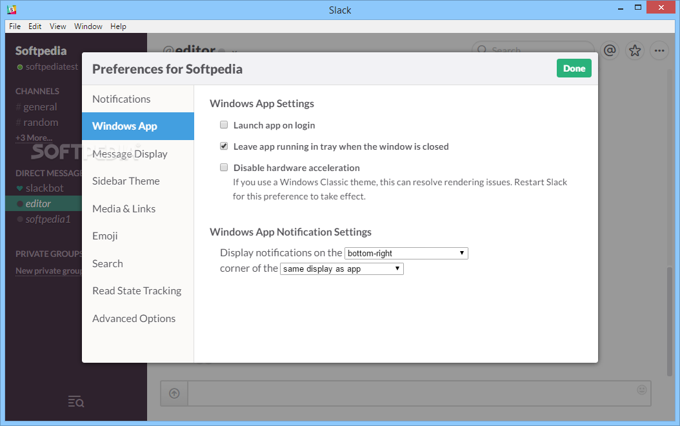The width and height of the screenshot is (680, 426).
Task: Open the mentions @ icon
Action: pyautogui.click(x=610, y=51)
